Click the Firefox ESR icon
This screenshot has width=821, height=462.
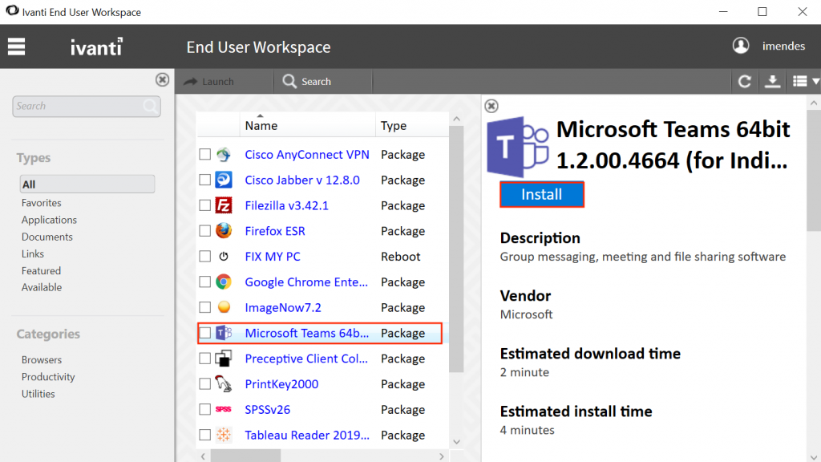(x=224, y=231)
